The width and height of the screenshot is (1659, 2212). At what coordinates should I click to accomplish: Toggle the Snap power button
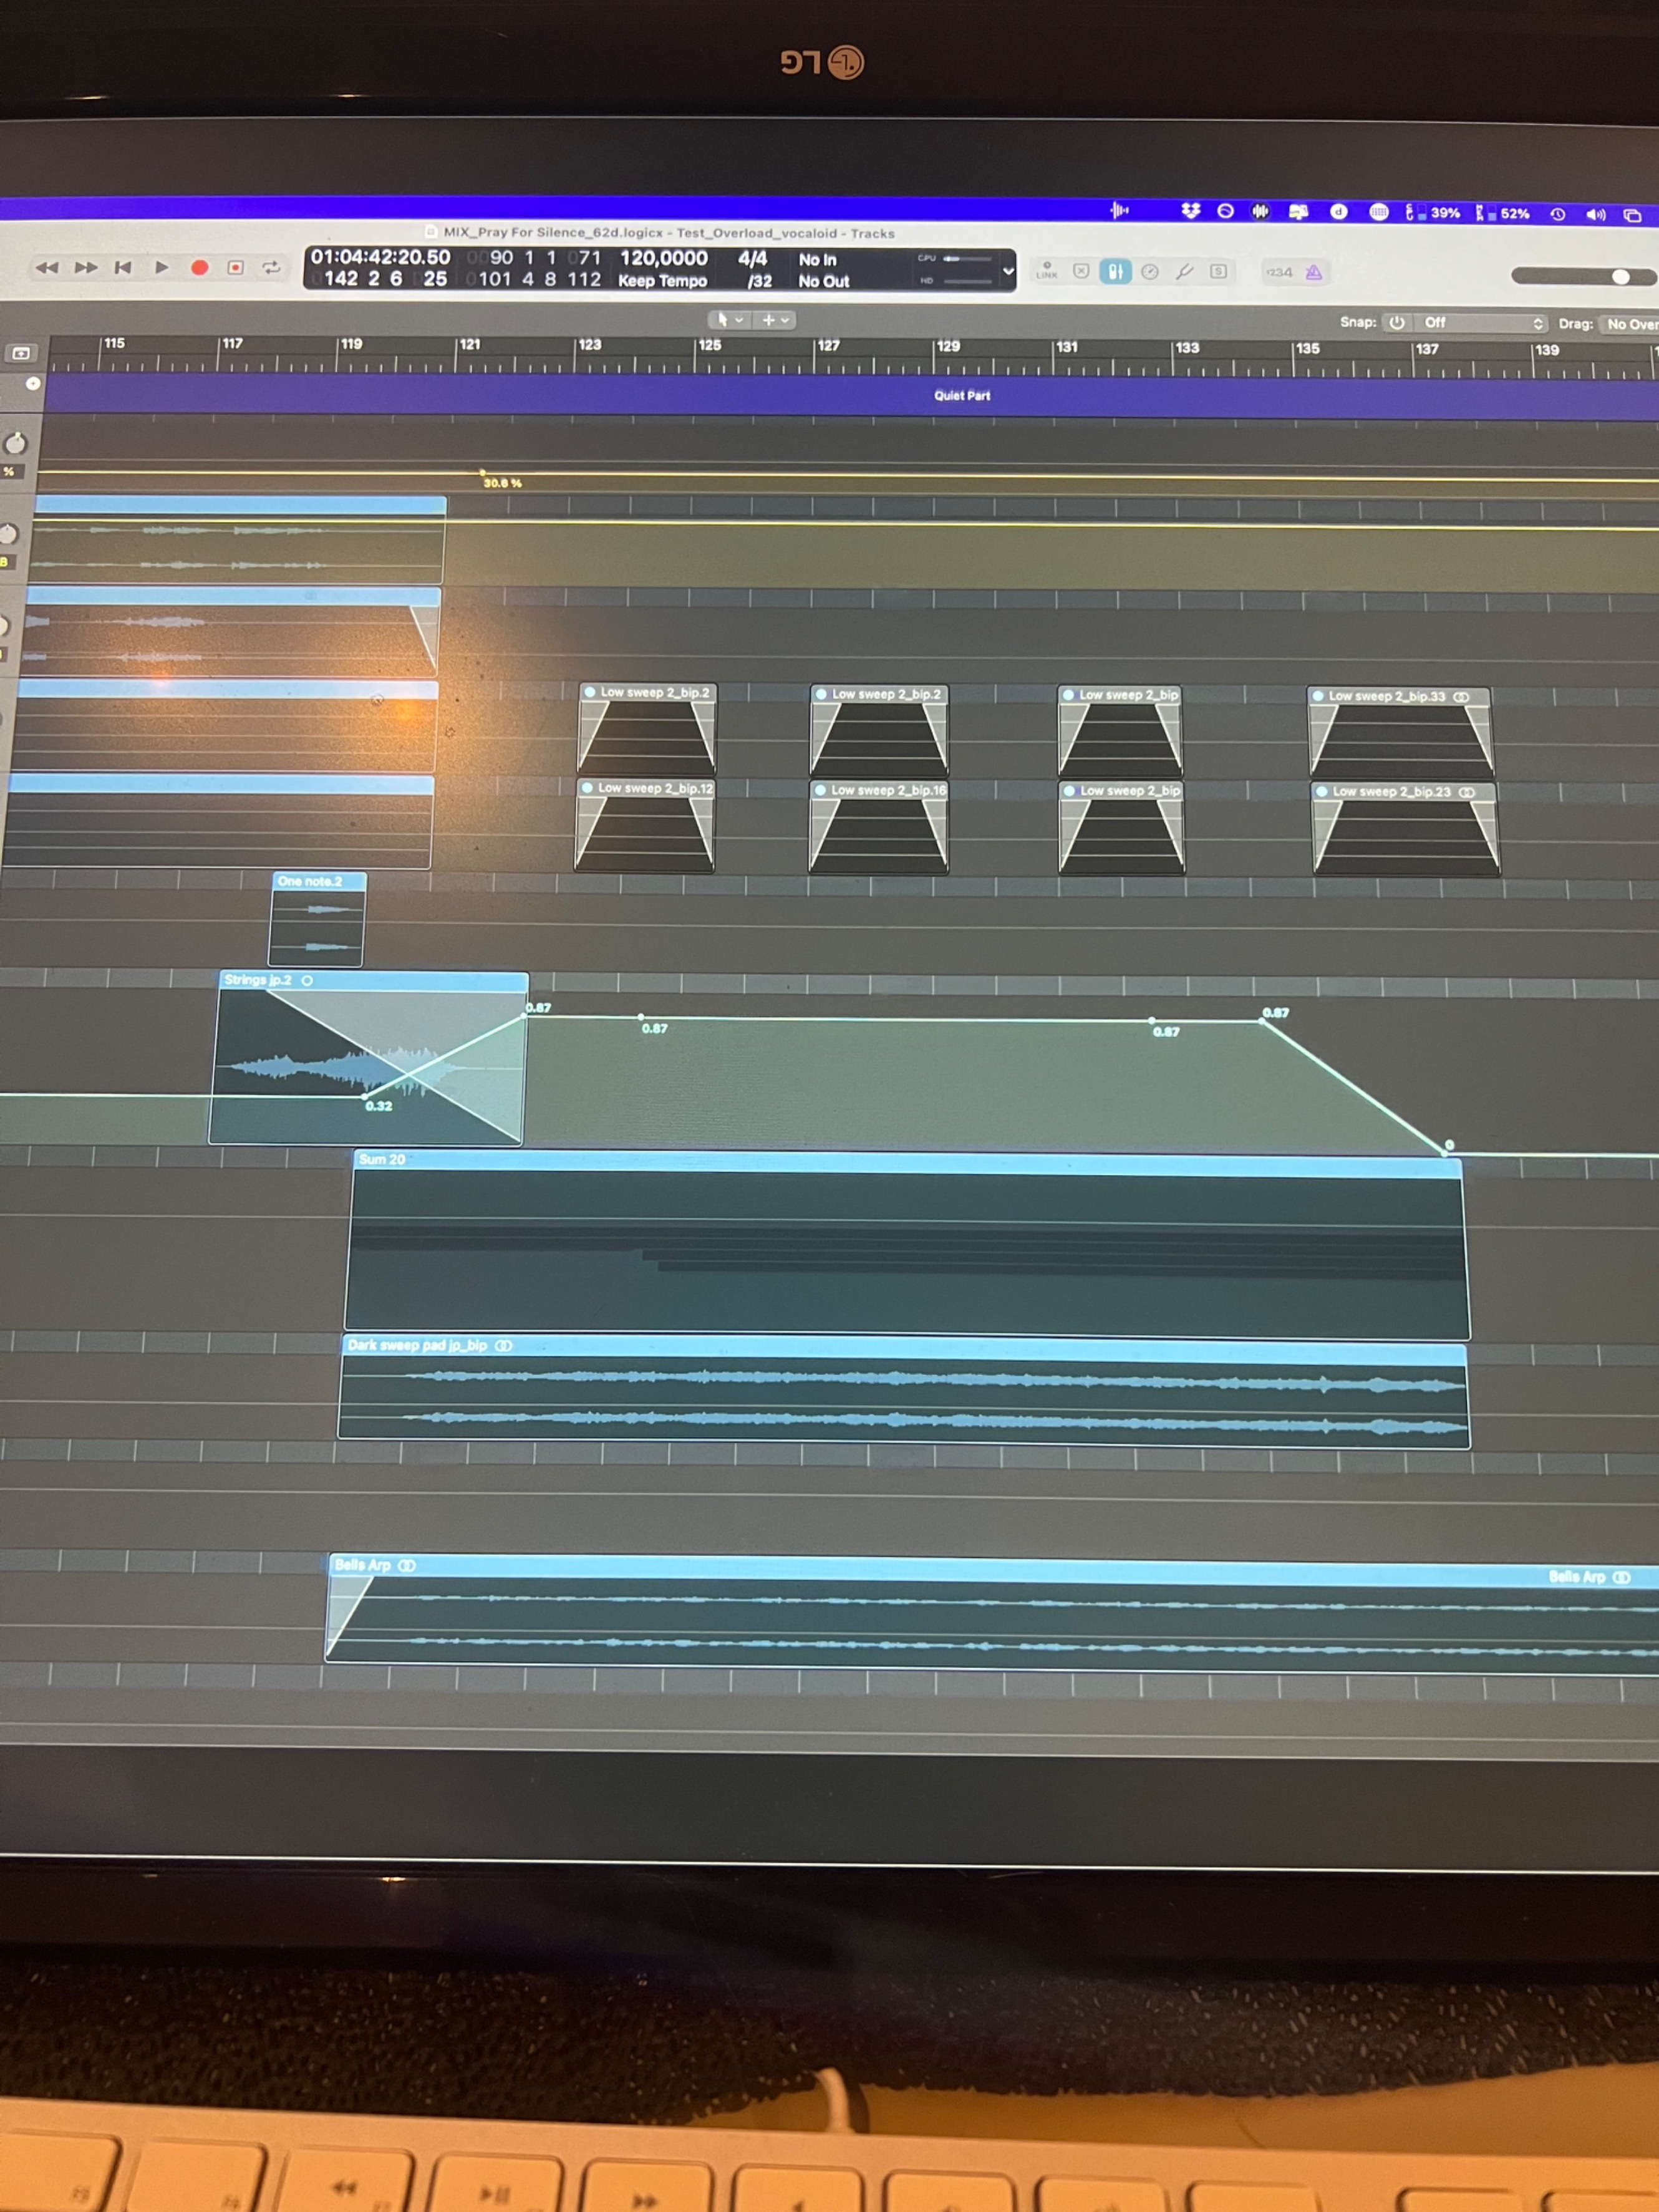click(x=1396, y=322)
